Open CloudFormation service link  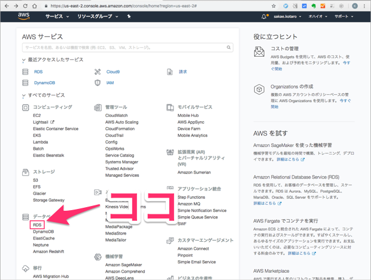tap(120, 129)
